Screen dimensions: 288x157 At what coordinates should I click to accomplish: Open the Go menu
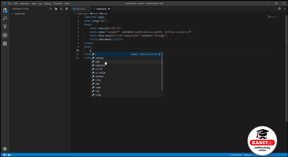click(x=40, y=3)
